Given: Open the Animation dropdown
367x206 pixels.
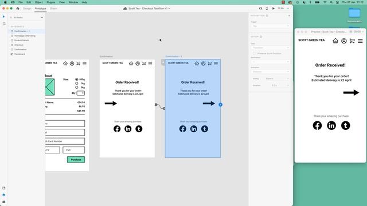Looking at the screenshot, I should pos(271,72).
